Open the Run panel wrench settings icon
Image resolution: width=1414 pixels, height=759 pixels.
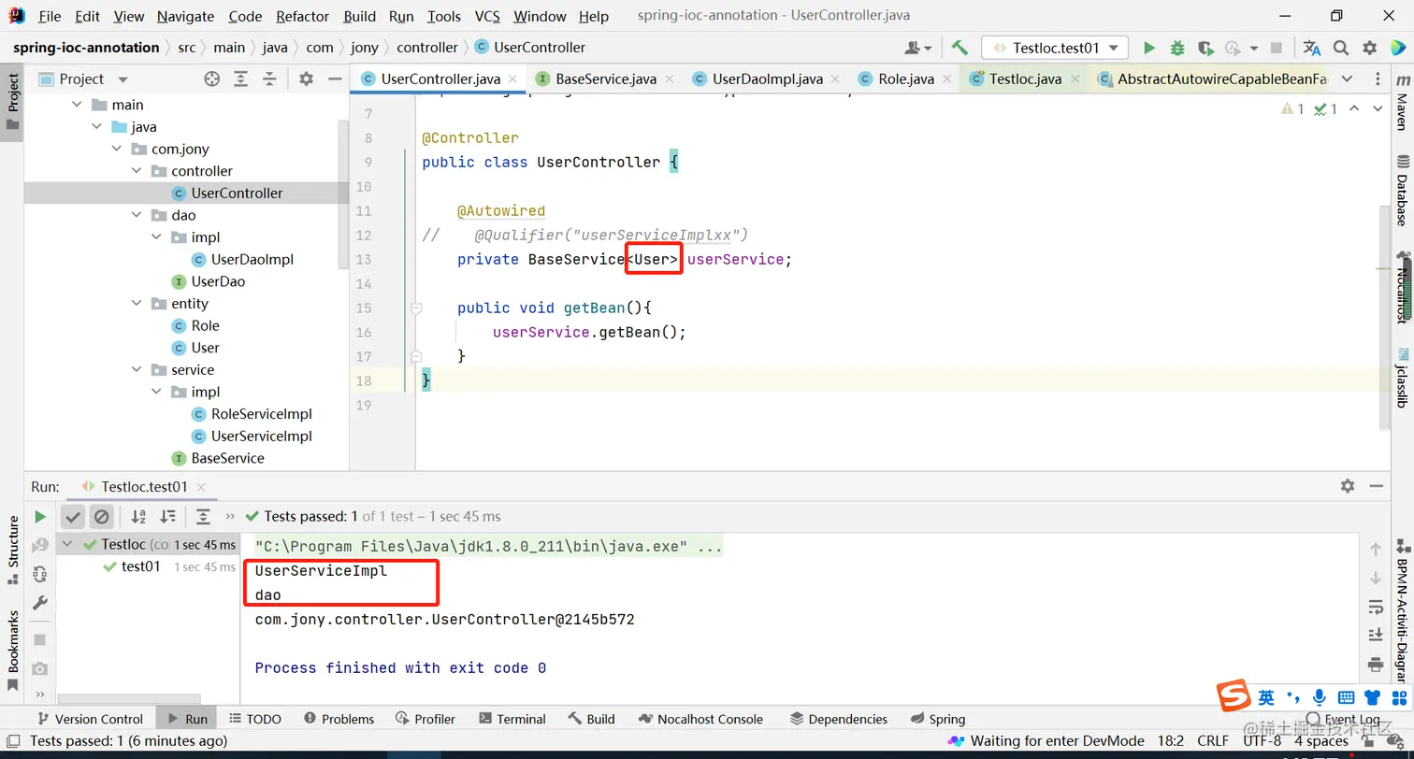tap(40, 603)
